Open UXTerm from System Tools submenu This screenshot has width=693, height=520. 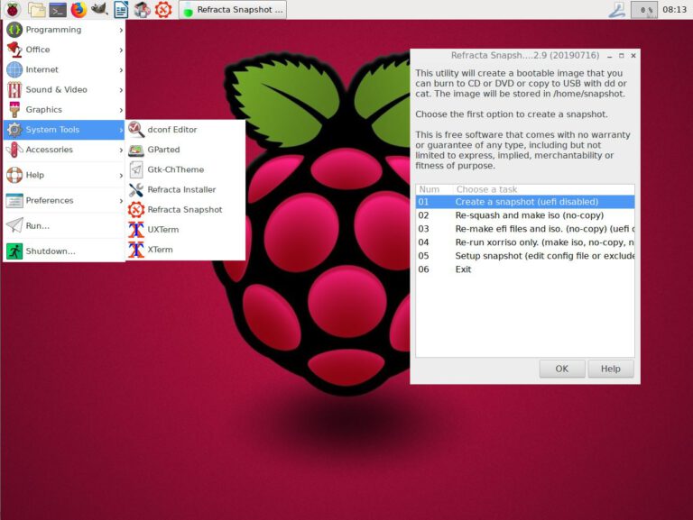pos(186,230)
